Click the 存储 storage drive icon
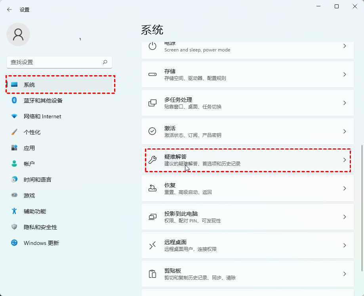The height and width of the screenshot is (296, 364). (x=152, y=74)
